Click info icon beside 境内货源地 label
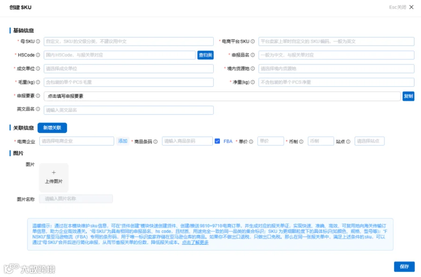Viewport: 421px width, 277px height. click(x=253, y=69)
